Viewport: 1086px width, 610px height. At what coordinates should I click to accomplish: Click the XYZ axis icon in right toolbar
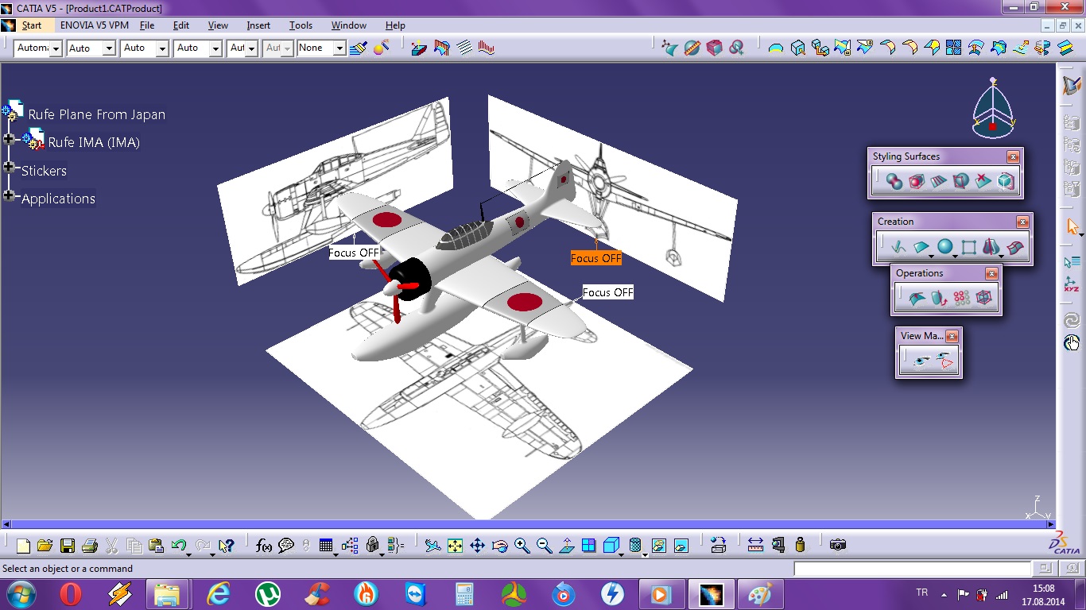point(1072,284)
